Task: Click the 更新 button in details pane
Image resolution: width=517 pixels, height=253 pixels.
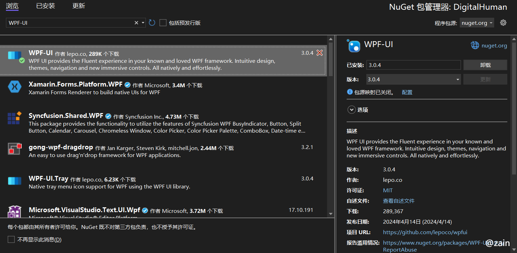Action: tap(485, 79)
